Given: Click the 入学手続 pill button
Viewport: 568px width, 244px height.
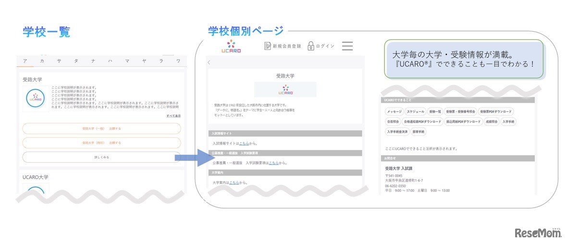Looking at the screenshot, I should click(508, 122).
